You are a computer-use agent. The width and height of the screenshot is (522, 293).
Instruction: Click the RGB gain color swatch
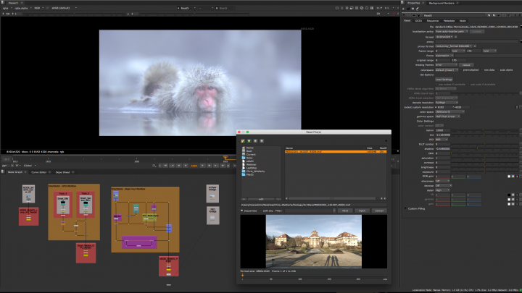coord(509,177)
